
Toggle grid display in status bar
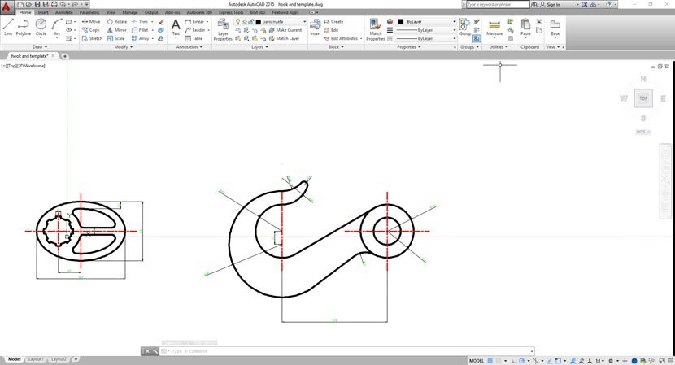coord(490,361)
